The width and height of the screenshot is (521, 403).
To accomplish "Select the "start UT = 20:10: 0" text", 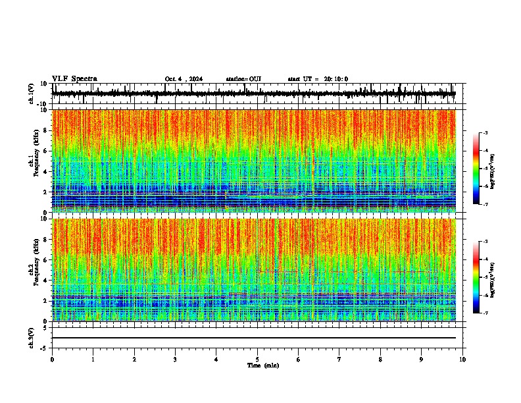I will pyautogui.click(x=318, y=79).
